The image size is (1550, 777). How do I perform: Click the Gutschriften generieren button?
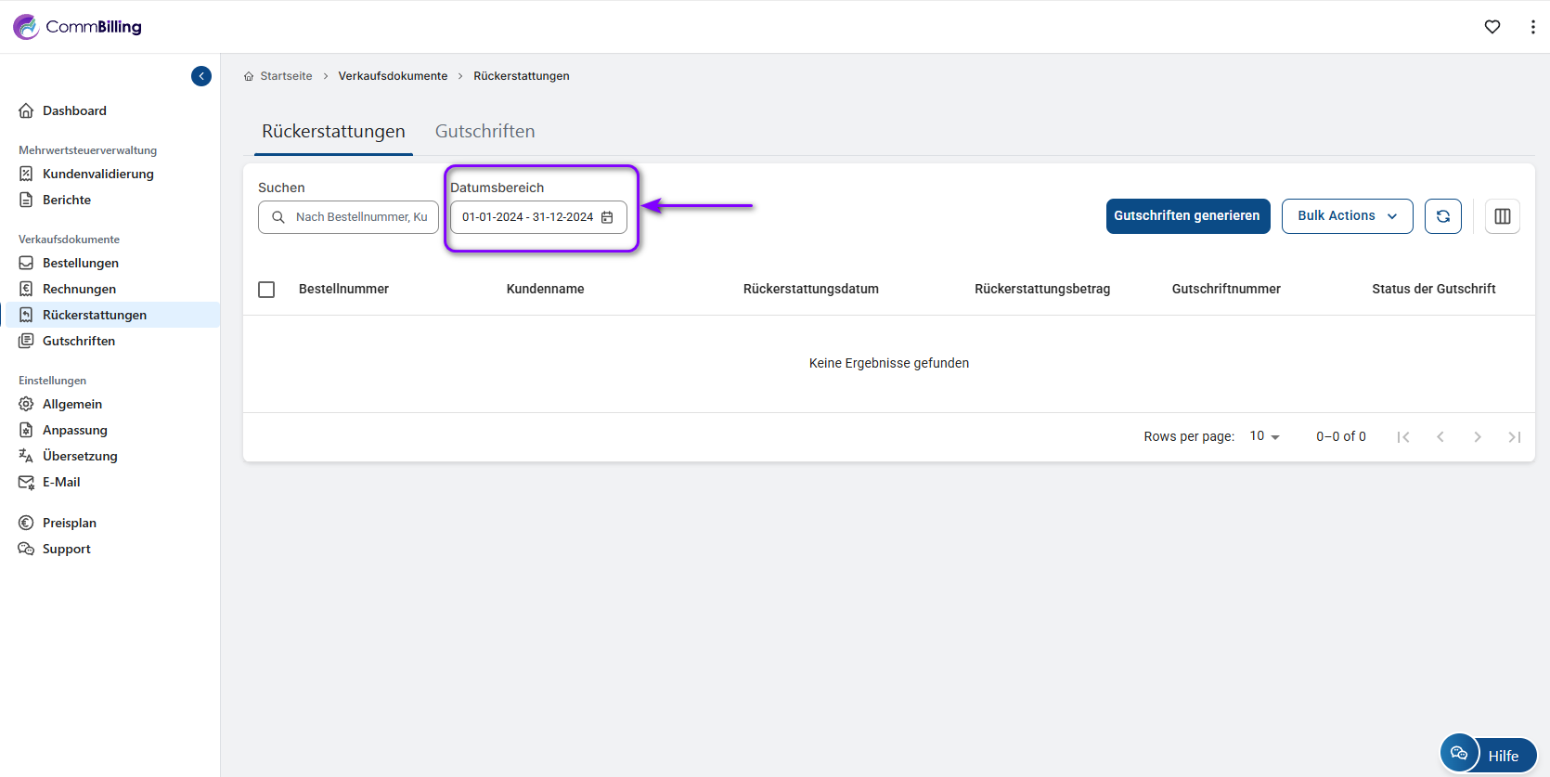click(x=1187, y=216)
